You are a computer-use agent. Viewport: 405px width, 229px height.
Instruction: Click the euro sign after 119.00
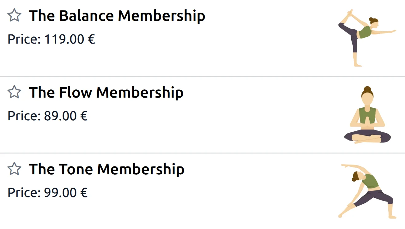[91, 39]
